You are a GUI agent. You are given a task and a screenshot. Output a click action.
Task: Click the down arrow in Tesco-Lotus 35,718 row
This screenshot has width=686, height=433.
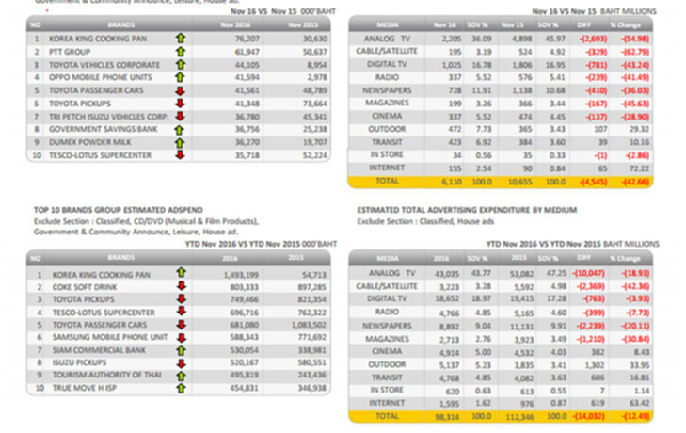pyautogui.click(x=180, y=154)
